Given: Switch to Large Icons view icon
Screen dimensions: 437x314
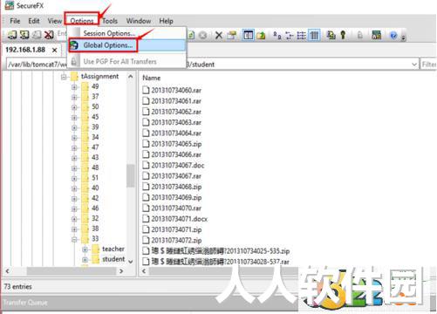Looking at the screenshot, I should 277,35.
